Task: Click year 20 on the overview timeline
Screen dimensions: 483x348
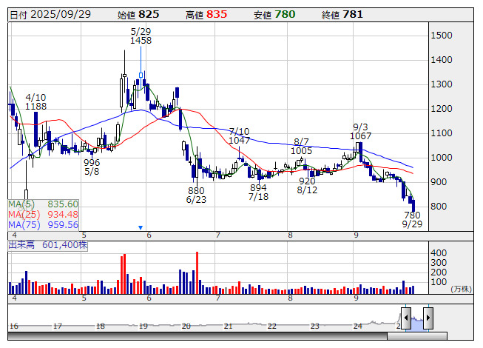Action: coord(186,326)
